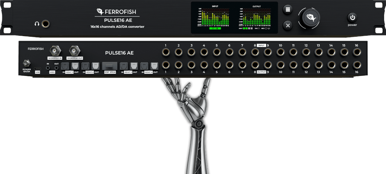Click the WORDCLK OUT BNC connector
Image resolution: width=386 pixels, height=174 pixels.
pos(75,50)
